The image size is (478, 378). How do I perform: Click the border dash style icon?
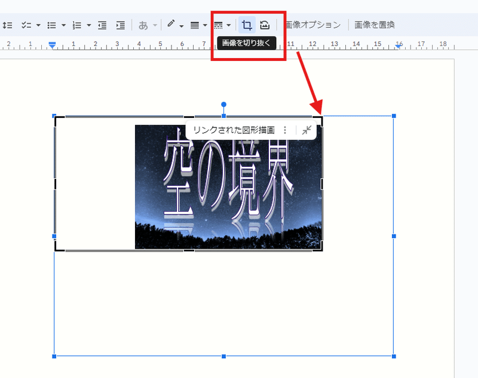point(218,25)
